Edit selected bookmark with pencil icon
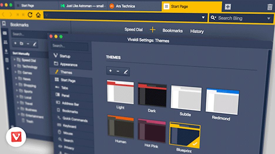This screenshot has height=154, width=275. point(35,44)
